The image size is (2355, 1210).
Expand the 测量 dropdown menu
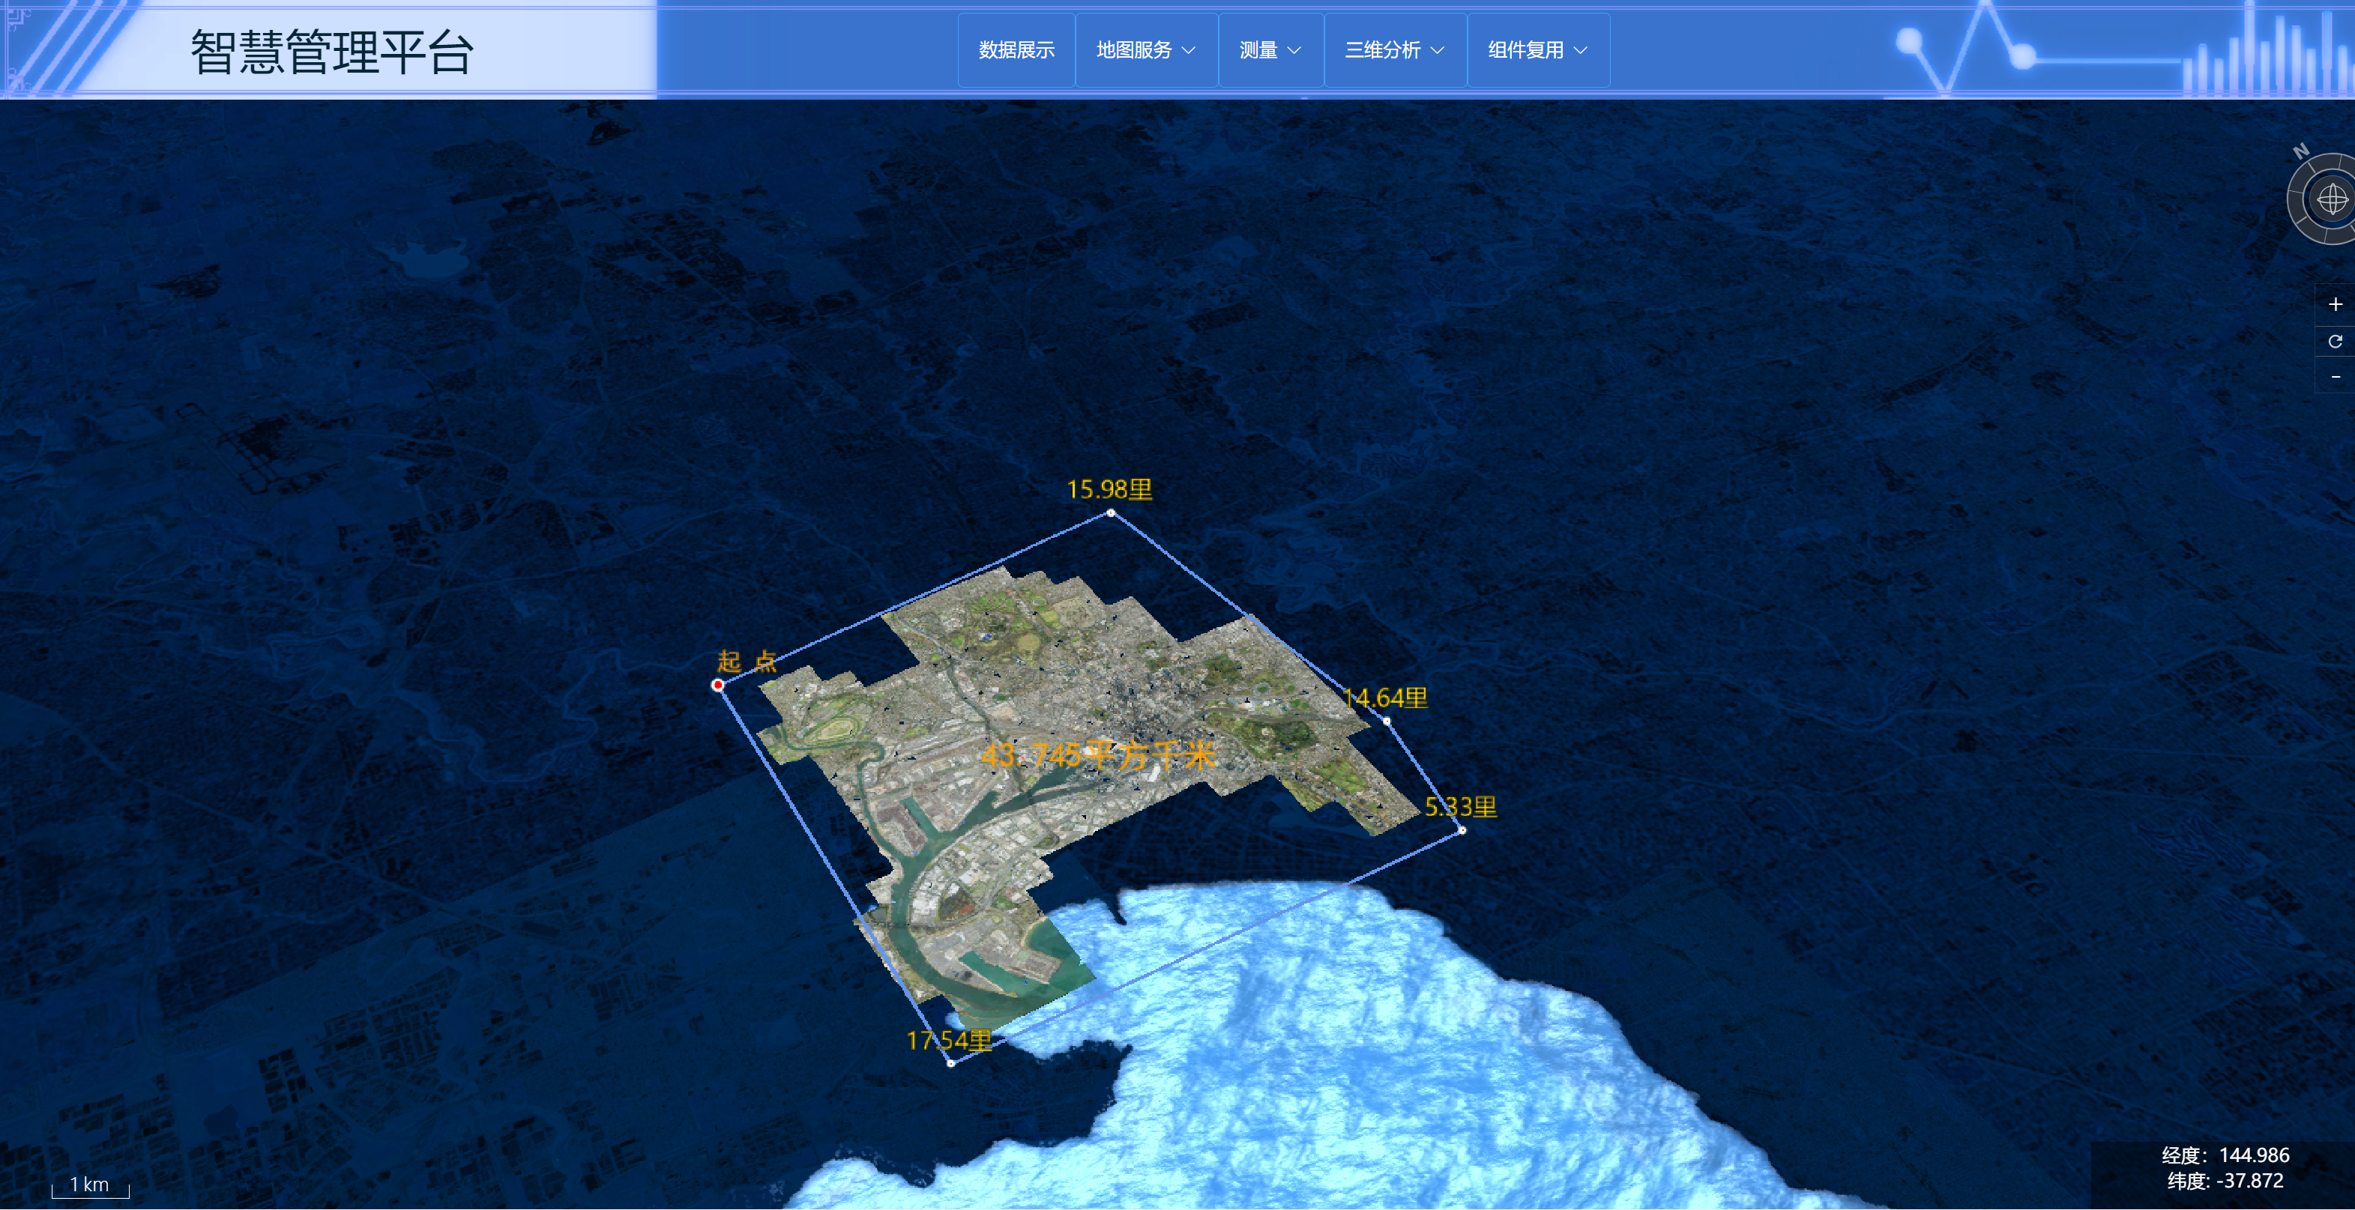(x=1270, y=50)
